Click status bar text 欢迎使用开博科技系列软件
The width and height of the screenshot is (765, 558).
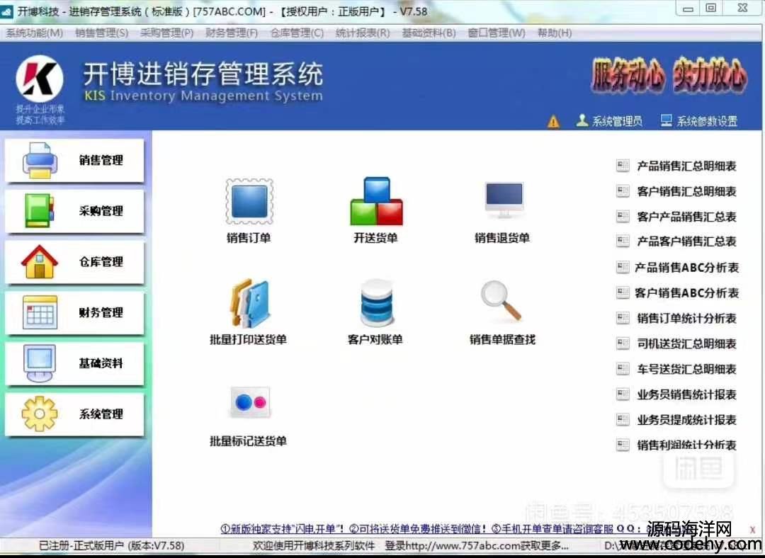point(314,545)
